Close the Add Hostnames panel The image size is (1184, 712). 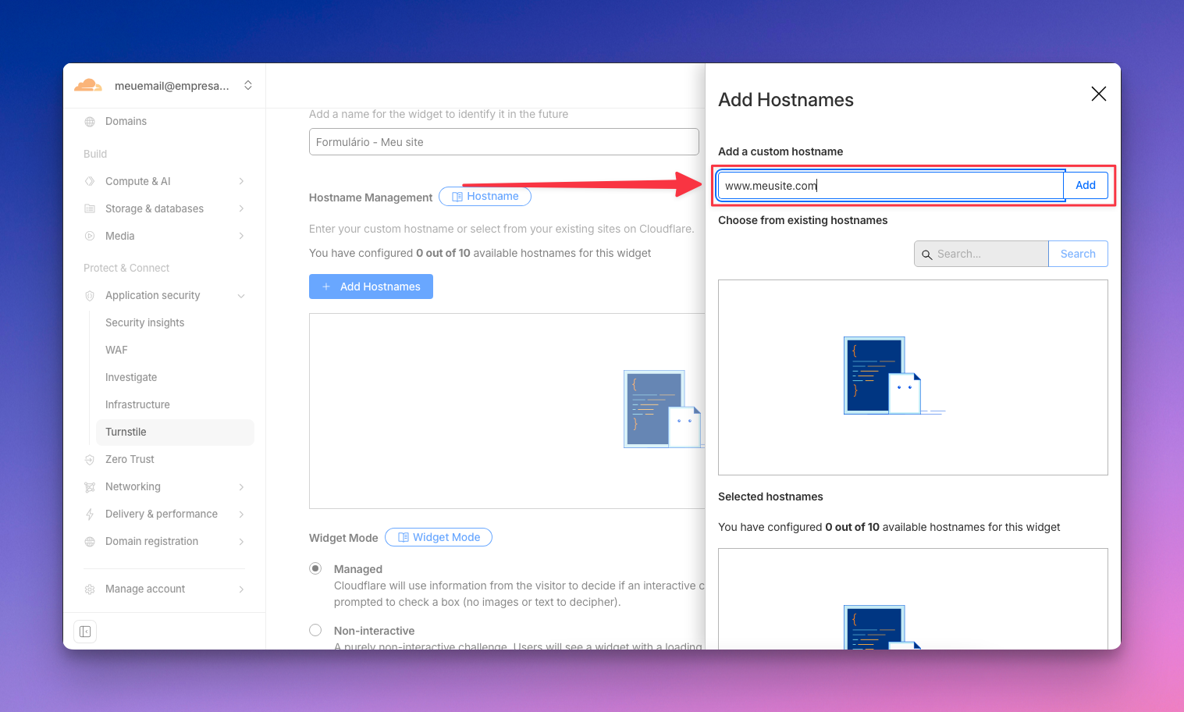(1098, 94)
